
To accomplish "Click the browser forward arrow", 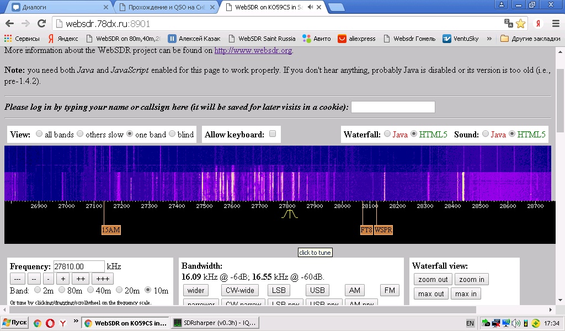I will 25,24.
